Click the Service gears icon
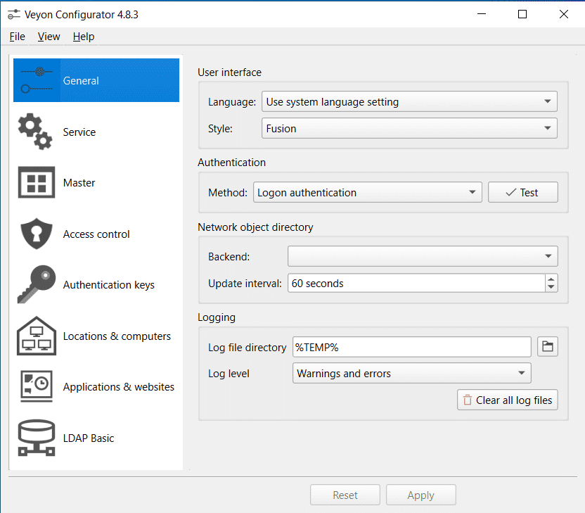This screenshot has width=585, height=513. pyautogui.click(x=35, y=132)
